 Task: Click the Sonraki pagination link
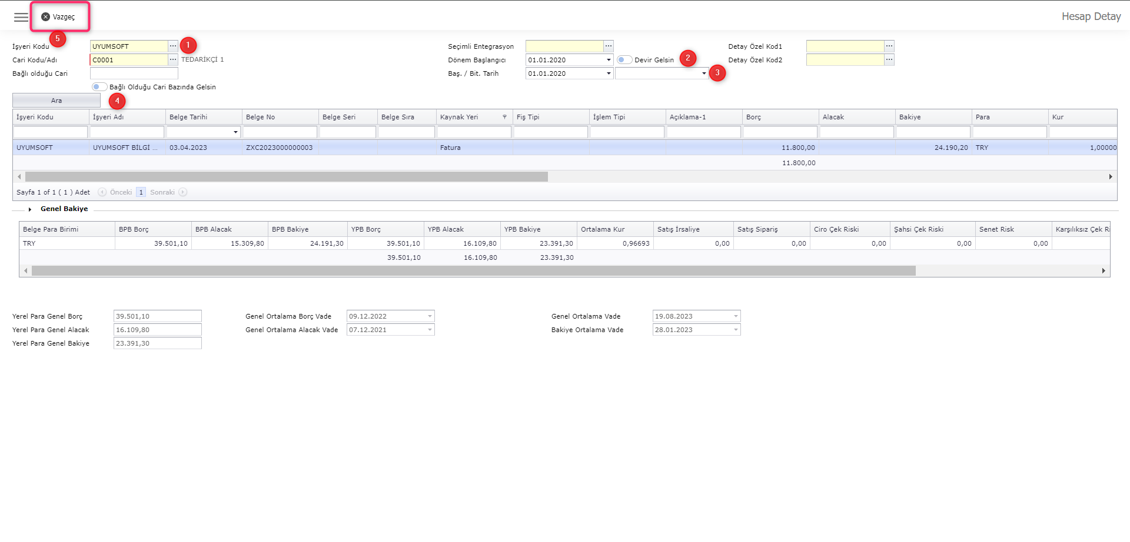(162, 192)
